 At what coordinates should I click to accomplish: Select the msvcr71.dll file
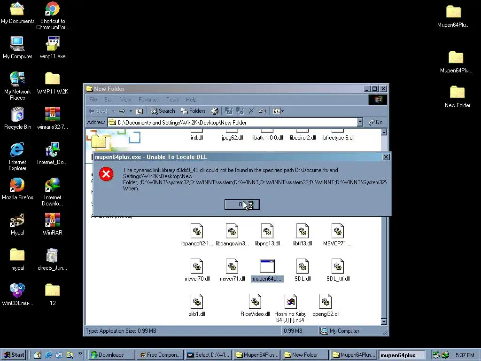tap(232, 270)
